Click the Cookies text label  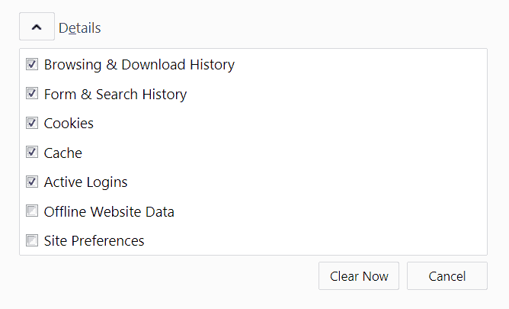tap(69, 124)
